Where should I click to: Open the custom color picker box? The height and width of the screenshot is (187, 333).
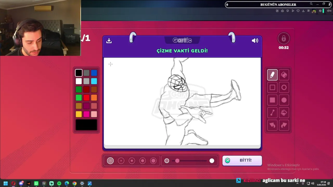[x=86, y=125]
